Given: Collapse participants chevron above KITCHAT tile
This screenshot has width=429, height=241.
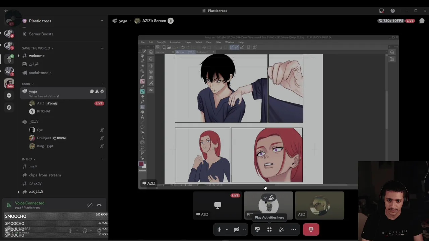Looking at the screenshot, I should (x=265, y=197).
